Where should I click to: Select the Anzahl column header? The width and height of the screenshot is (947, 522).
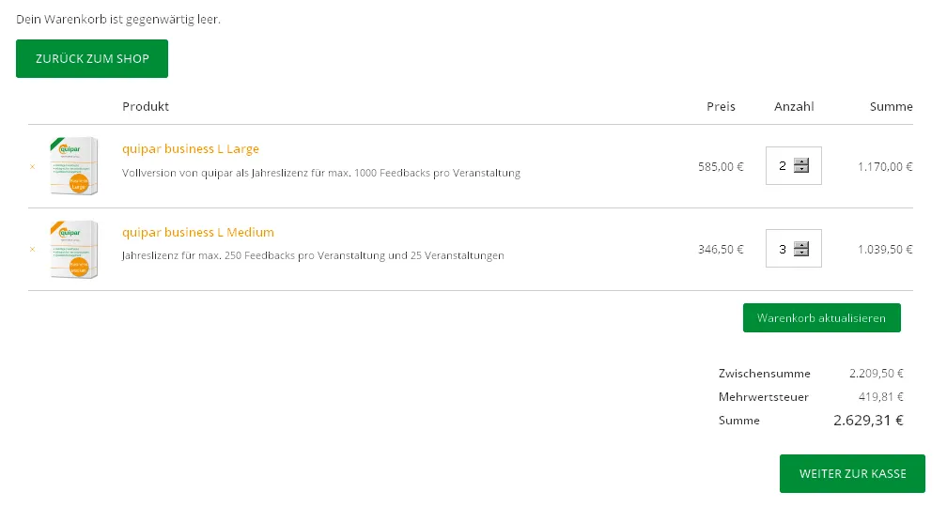click(x=794, y=107)
